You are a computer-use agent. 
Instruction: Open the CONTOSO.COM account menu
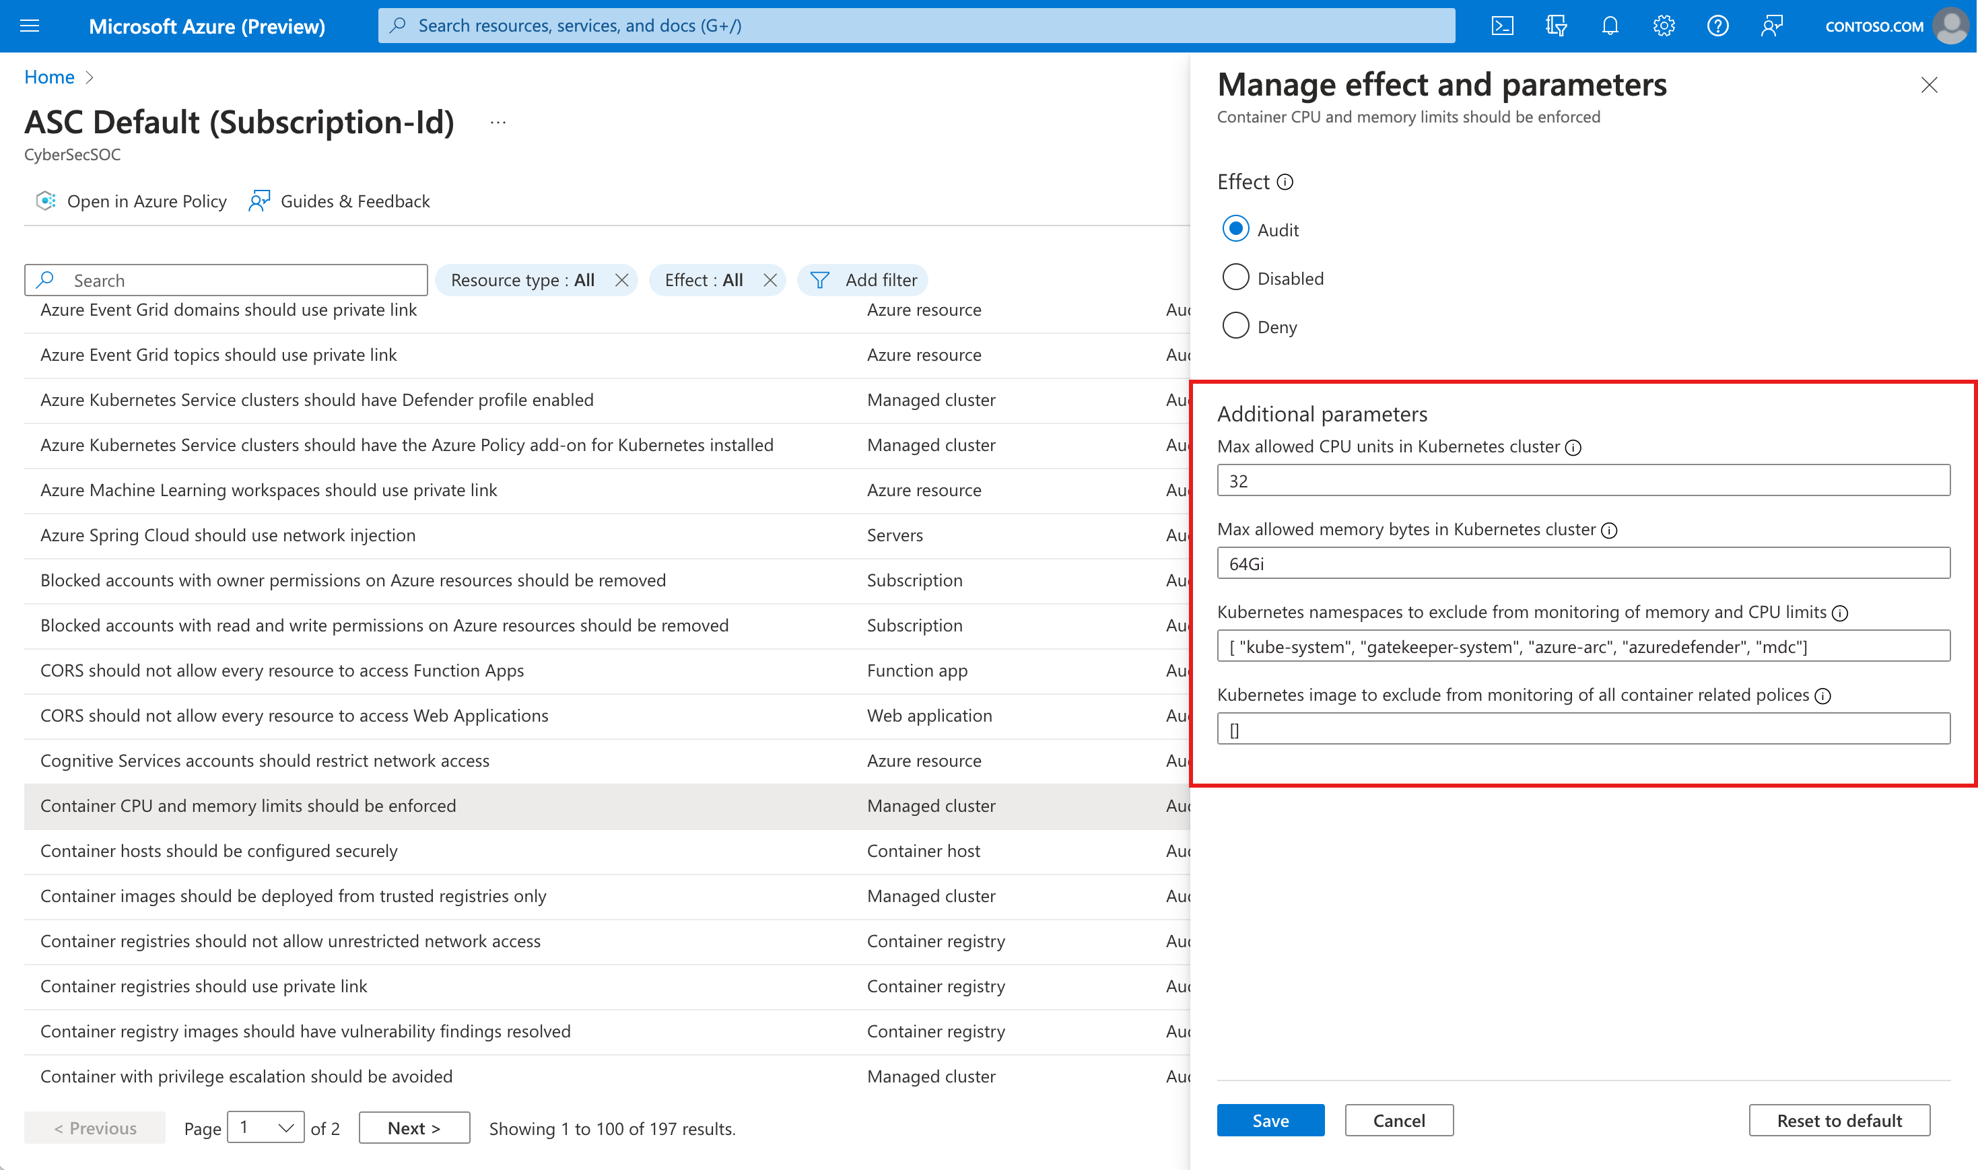click(1875, 25)
